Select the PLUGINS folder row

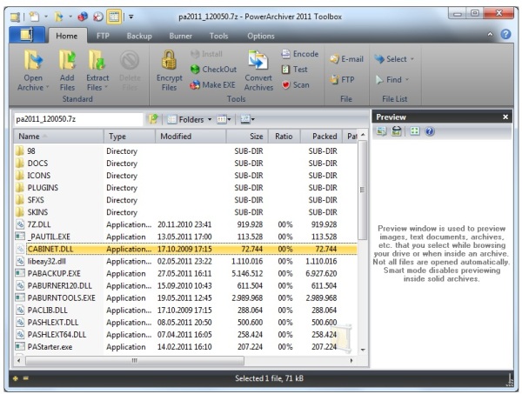click(186, 188)
